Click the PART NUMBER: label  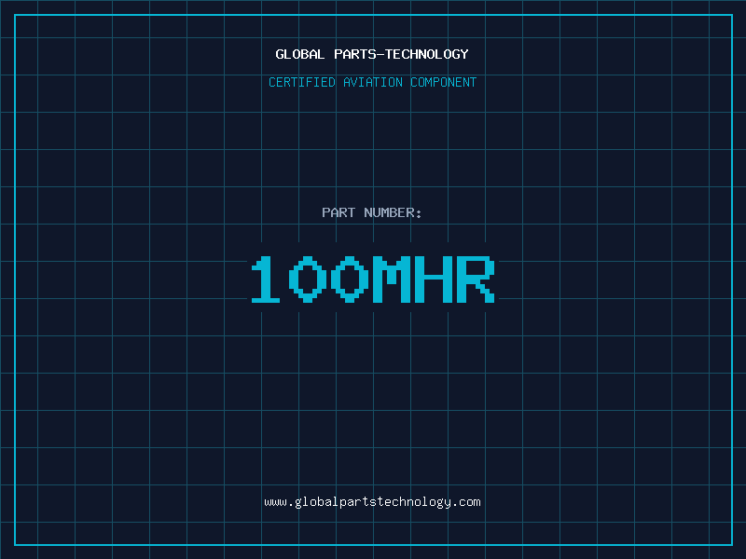pyautogui.click(x=372, y=212)
